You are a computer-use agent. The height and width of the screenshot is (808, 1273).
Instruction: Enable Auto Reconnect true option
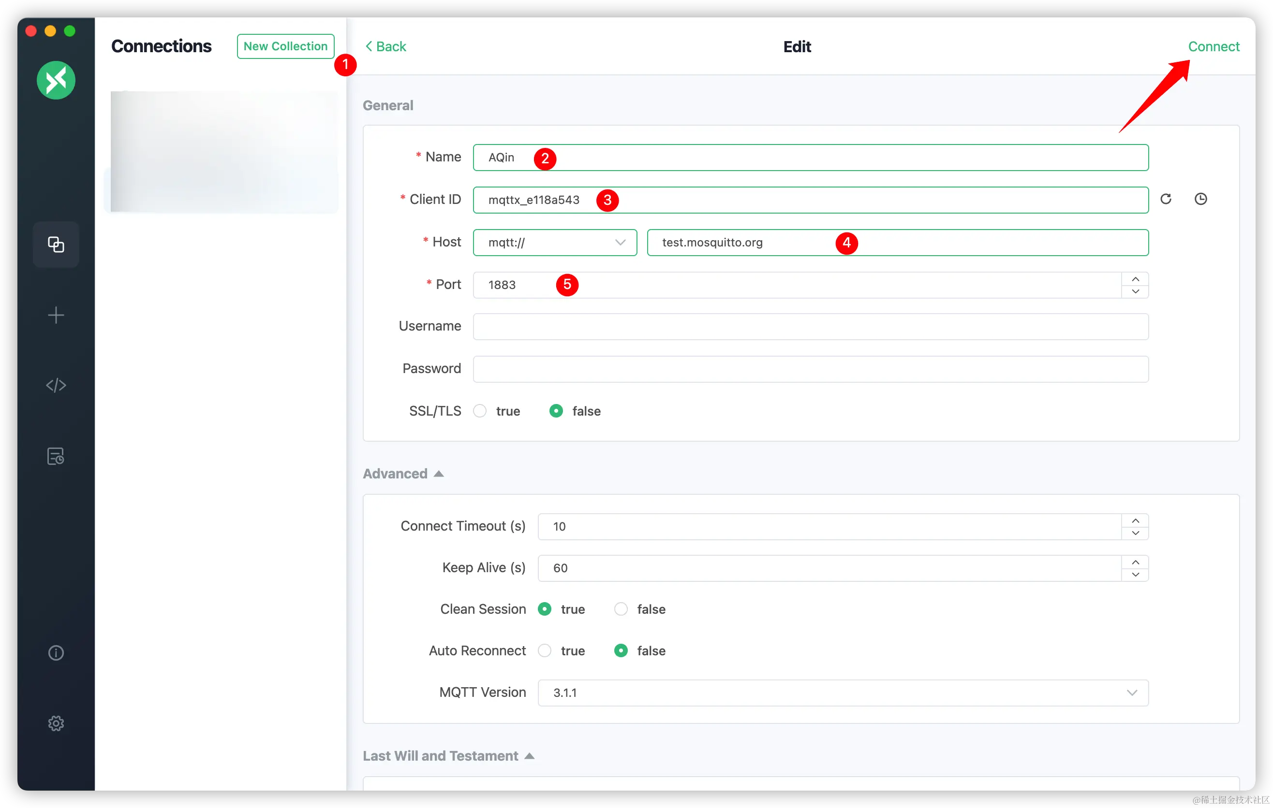(x=545, y=650)
